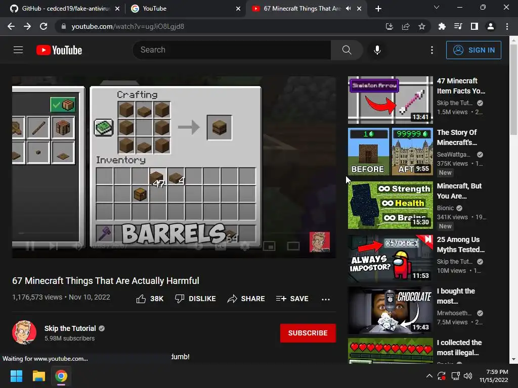Open Windows Start menu
This screenshot has width=518, height=388.
(16, 376)
